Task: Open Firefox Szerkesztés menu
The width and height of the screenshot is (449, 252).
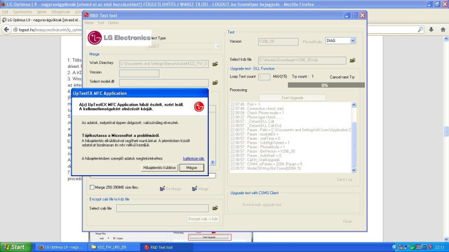Action: point(22,12)
